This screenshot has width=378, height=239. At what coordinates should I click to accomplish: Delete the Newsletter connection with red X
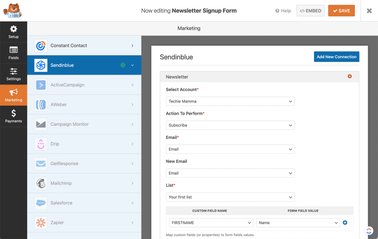click(350, 76)
